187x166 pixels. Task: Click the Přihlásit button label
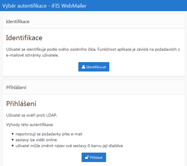(96, 157)
